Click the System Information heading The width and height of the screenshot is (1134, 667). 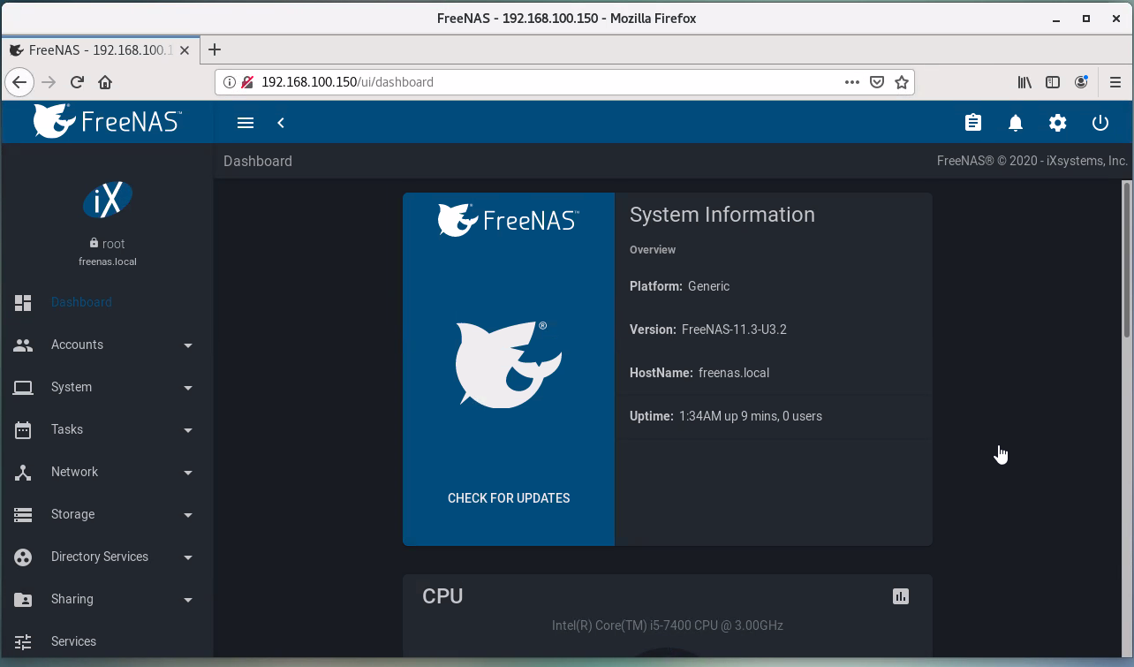point(722,215)
